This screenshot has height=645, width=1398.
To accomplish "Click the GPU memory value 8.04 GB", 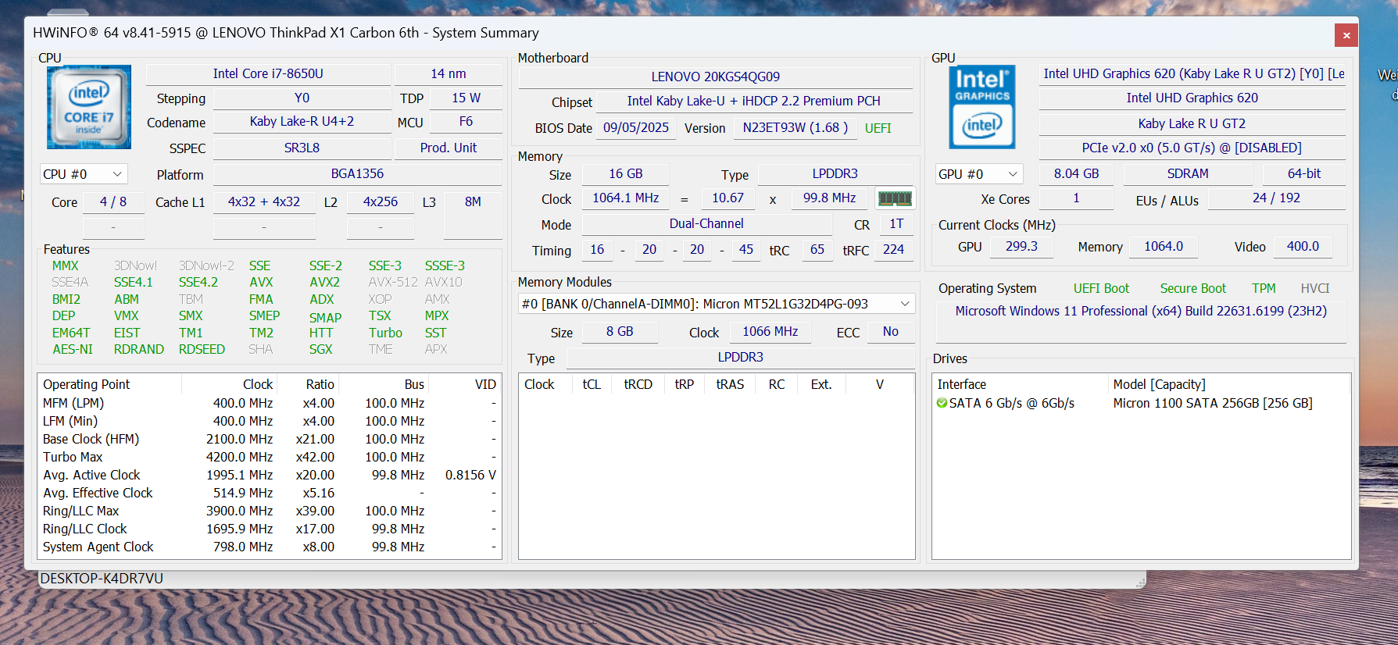I will pyautogui.click(x=1076, y=174).
